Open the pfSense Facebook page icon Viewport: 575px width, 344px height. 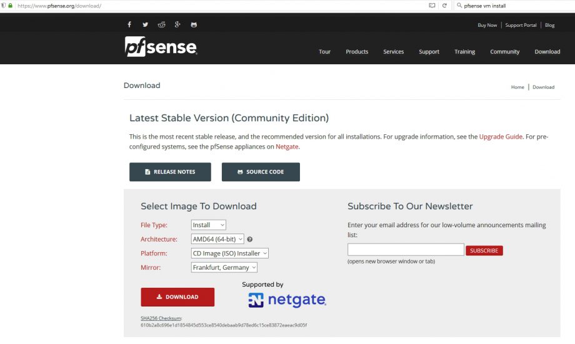click(x=129, y=24)
